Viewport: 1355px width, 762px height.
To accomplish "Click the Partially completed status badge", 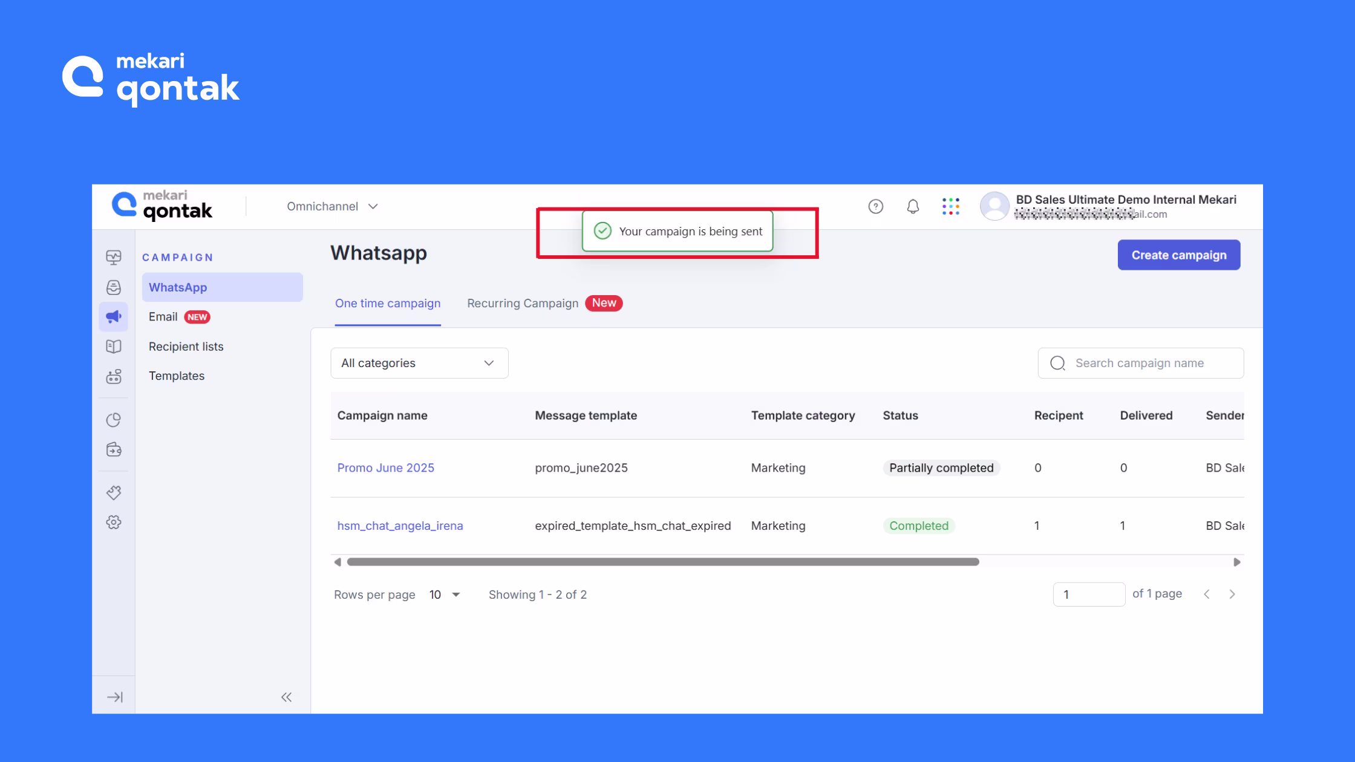I will (x=941, y=468).
